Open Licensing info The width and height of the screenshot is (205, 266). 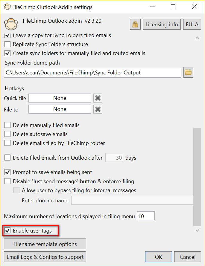coord(162,24)
